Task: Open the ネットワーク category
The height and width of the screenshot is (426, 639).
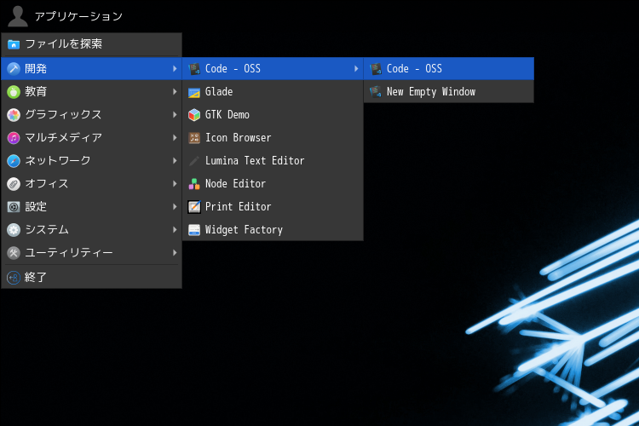Action: (58, 161)
